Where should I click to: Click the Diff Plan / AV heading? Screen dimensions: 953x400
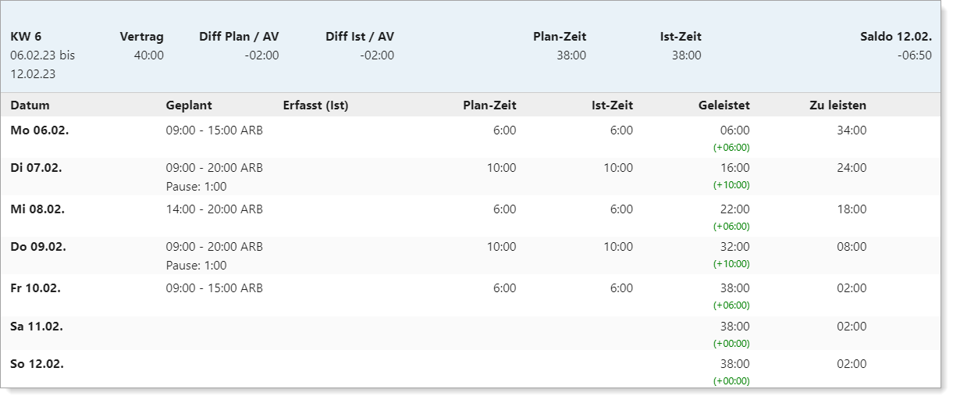[239, 37]
